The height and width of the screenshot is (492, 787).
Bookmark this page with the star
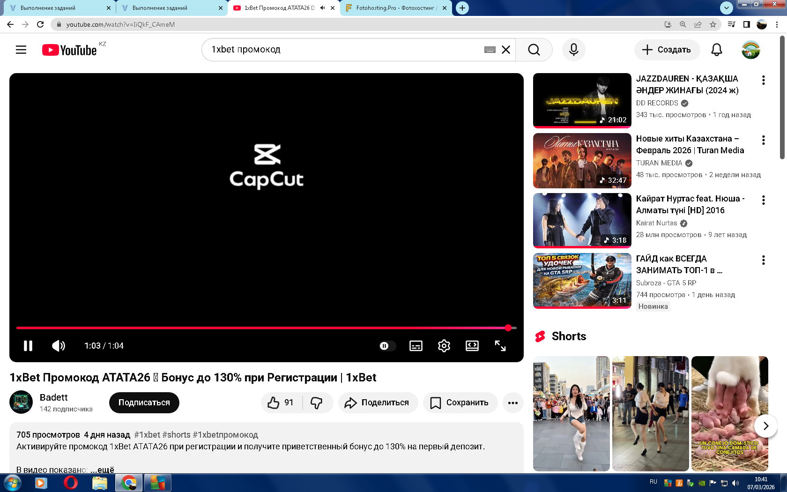[x=713, y=24]
